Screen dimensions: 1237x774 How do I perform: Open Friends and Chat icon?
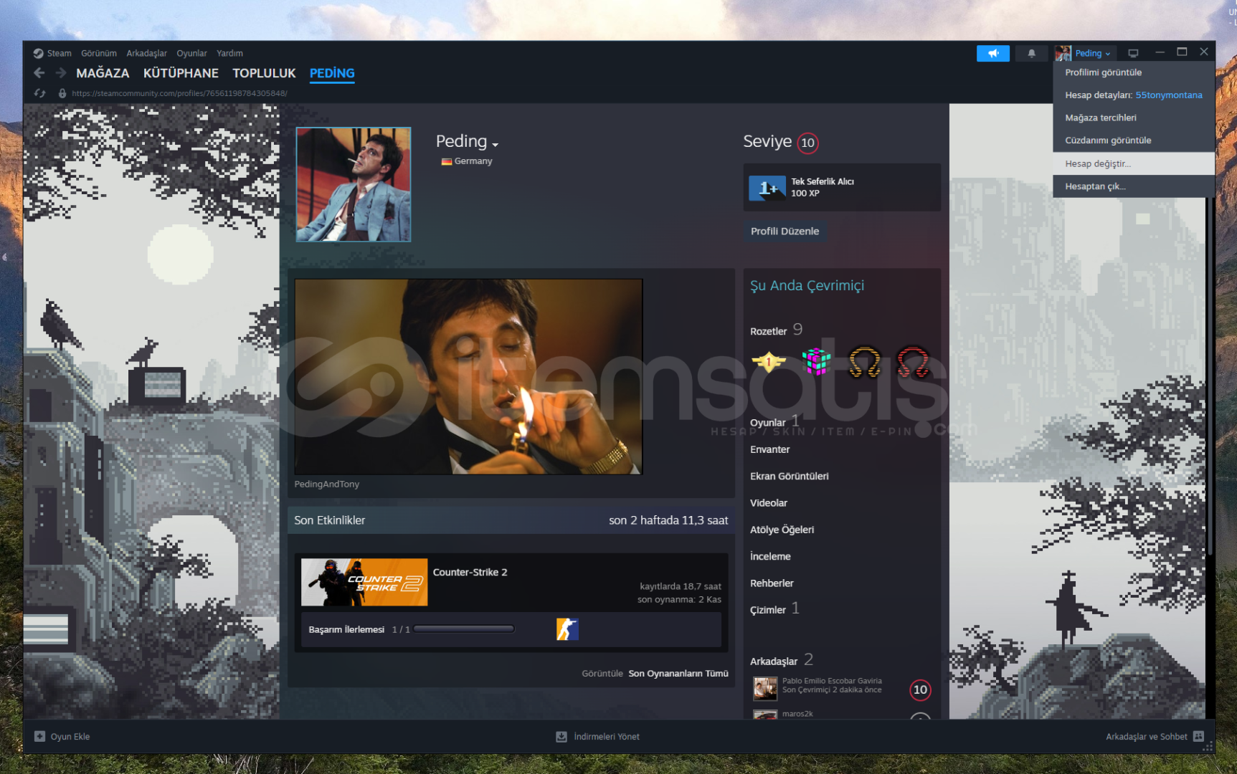(x=1198, y=737)
